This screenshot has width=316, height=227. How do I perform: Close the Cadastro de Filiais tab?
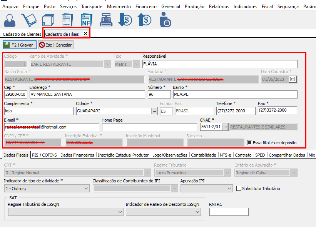(x=85, y=34)
